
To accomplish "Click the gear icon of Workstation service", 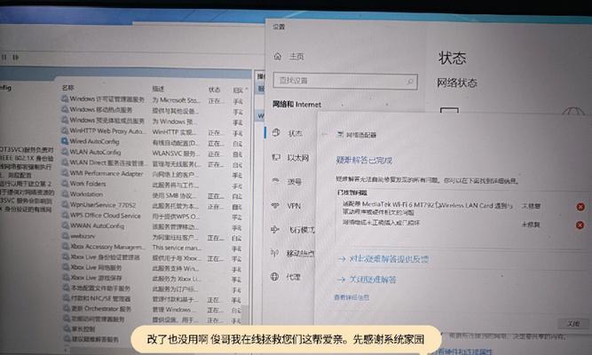I will point(66,193).
